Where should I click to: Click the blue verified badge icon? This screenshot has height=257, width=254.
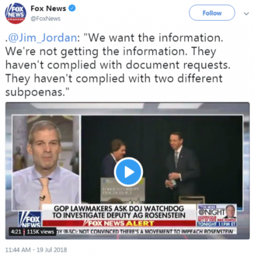tap(72, 8)
